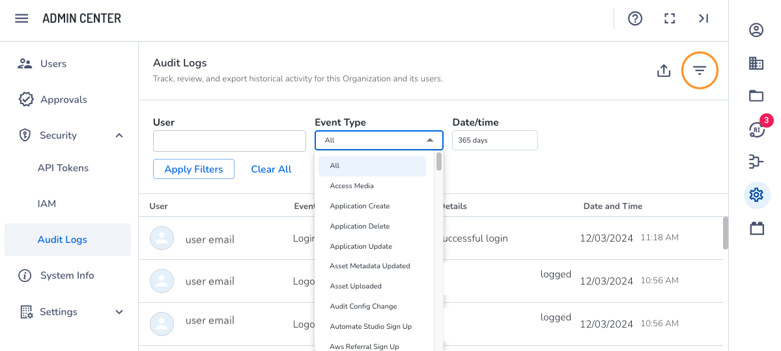This screenshot has width=781, height=351.
Task: Click the Apply Filters button
Action: coord(193,169)
